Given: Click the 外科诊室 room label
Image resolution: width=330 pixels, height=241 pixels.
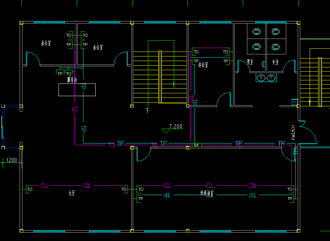Looking at the screenshot, I should coord(207,193).
